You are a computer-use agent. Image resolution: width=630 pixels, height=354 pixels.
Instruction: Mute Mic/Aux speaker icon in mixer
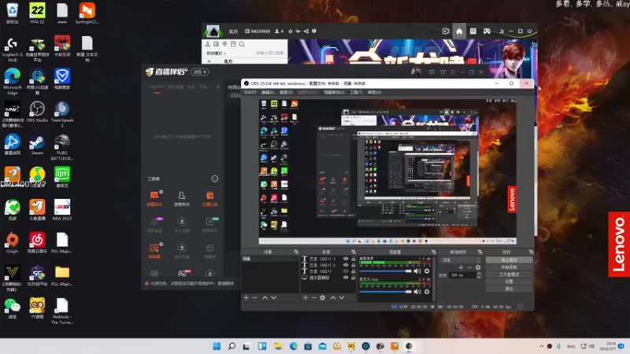tap(417, 292)
